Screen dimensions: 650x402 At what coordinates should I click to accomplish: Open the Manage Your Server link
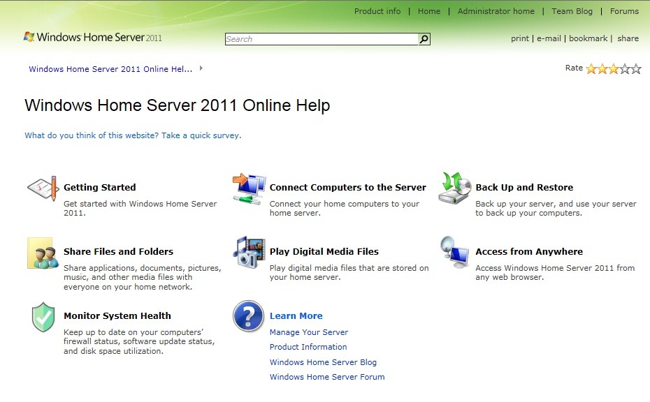coord(308,332)
